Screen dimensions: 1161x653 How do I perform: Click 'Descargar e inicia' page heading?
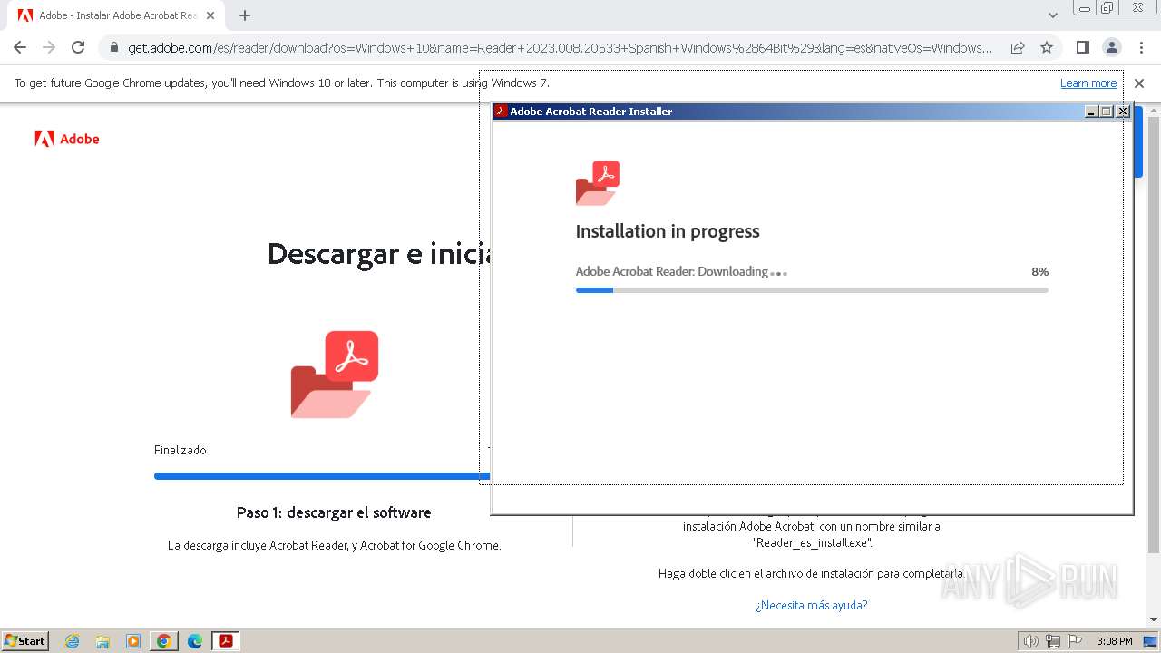coord(378,254)
